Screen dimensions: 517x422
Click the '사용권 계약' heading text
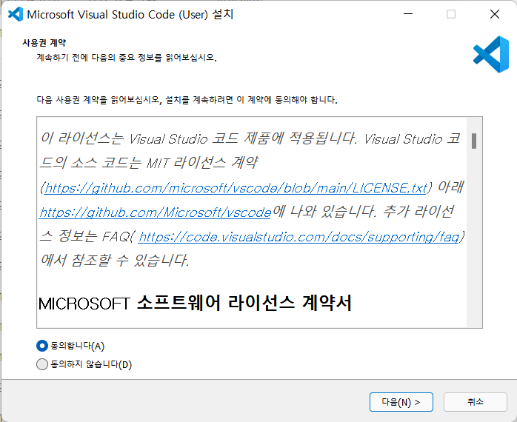tap(44, 42)
